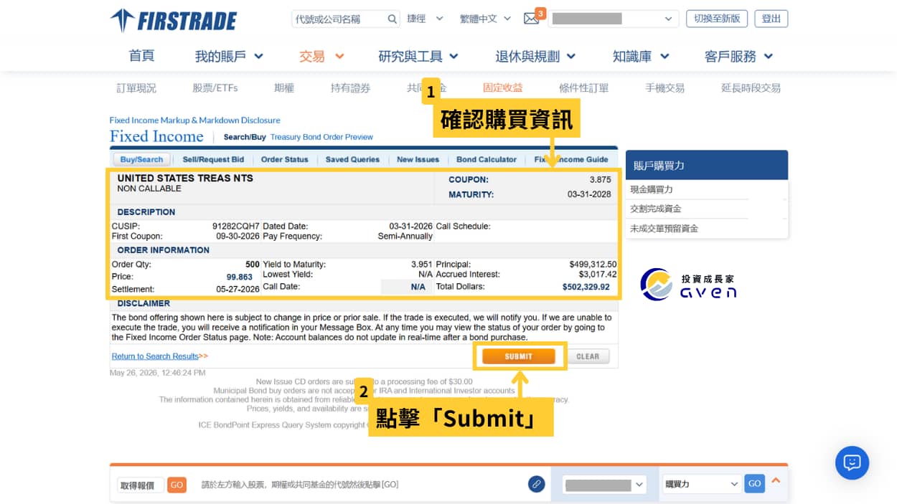Open the message inbox envelope icon

(x=531, y=19)
